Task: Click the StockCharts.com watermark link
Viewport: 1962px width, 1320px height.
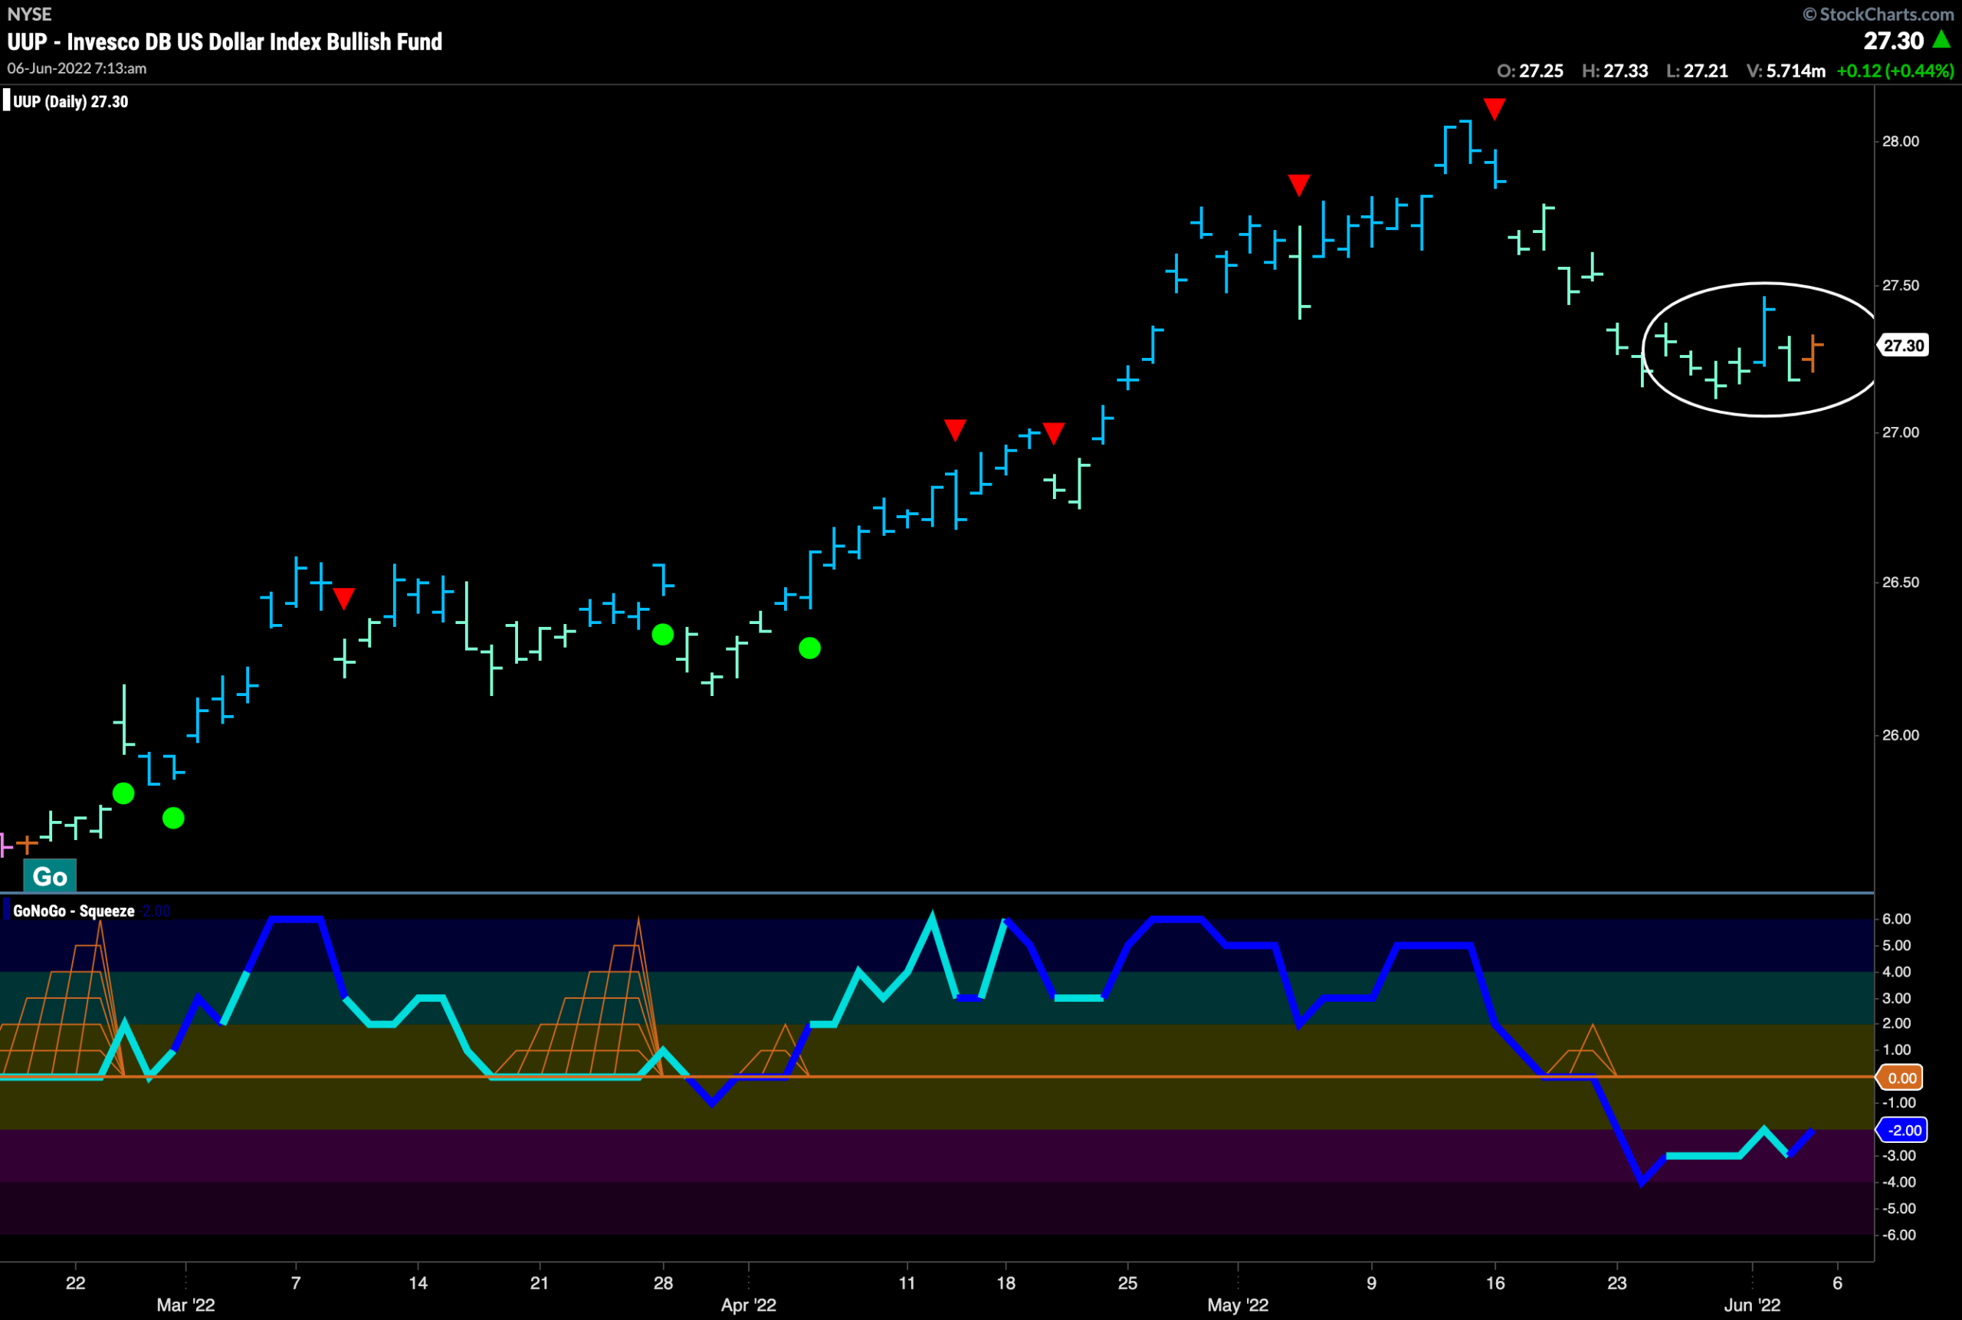Action: coord(1878,15)
